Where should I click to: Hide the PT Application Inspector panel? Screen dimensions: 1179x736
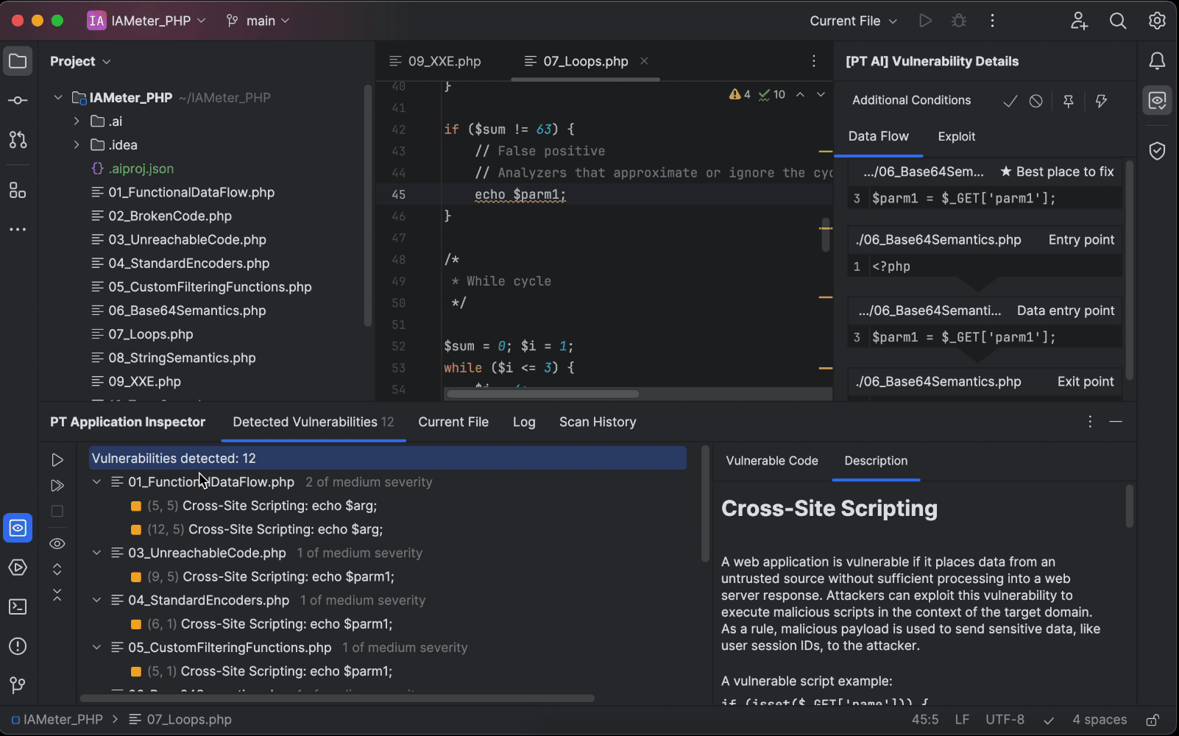tap(1116, 422)
